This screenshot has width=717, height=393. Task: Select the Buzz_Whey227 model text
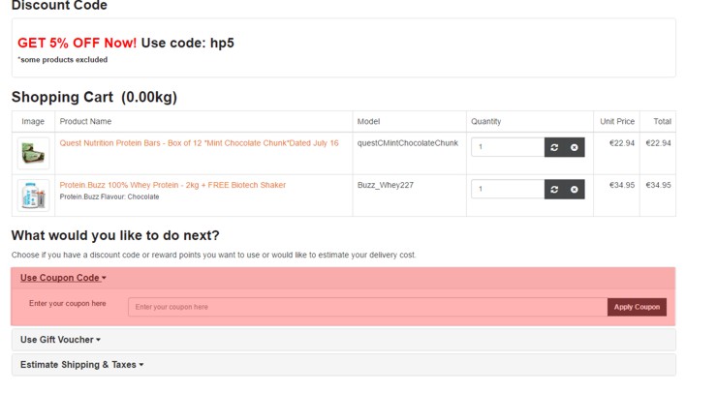pos(385,185)
